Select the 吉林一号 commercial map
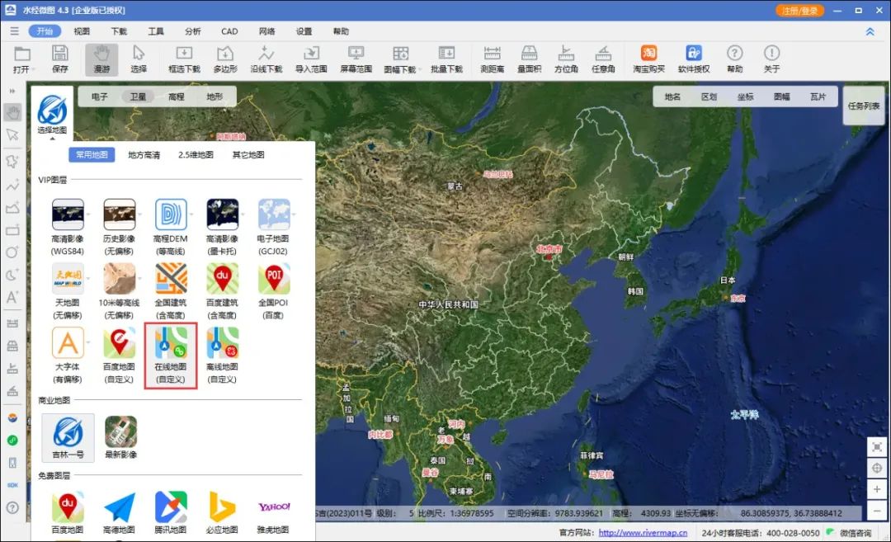The width and height of the screenshot is (891, 542). coord(68,437)
